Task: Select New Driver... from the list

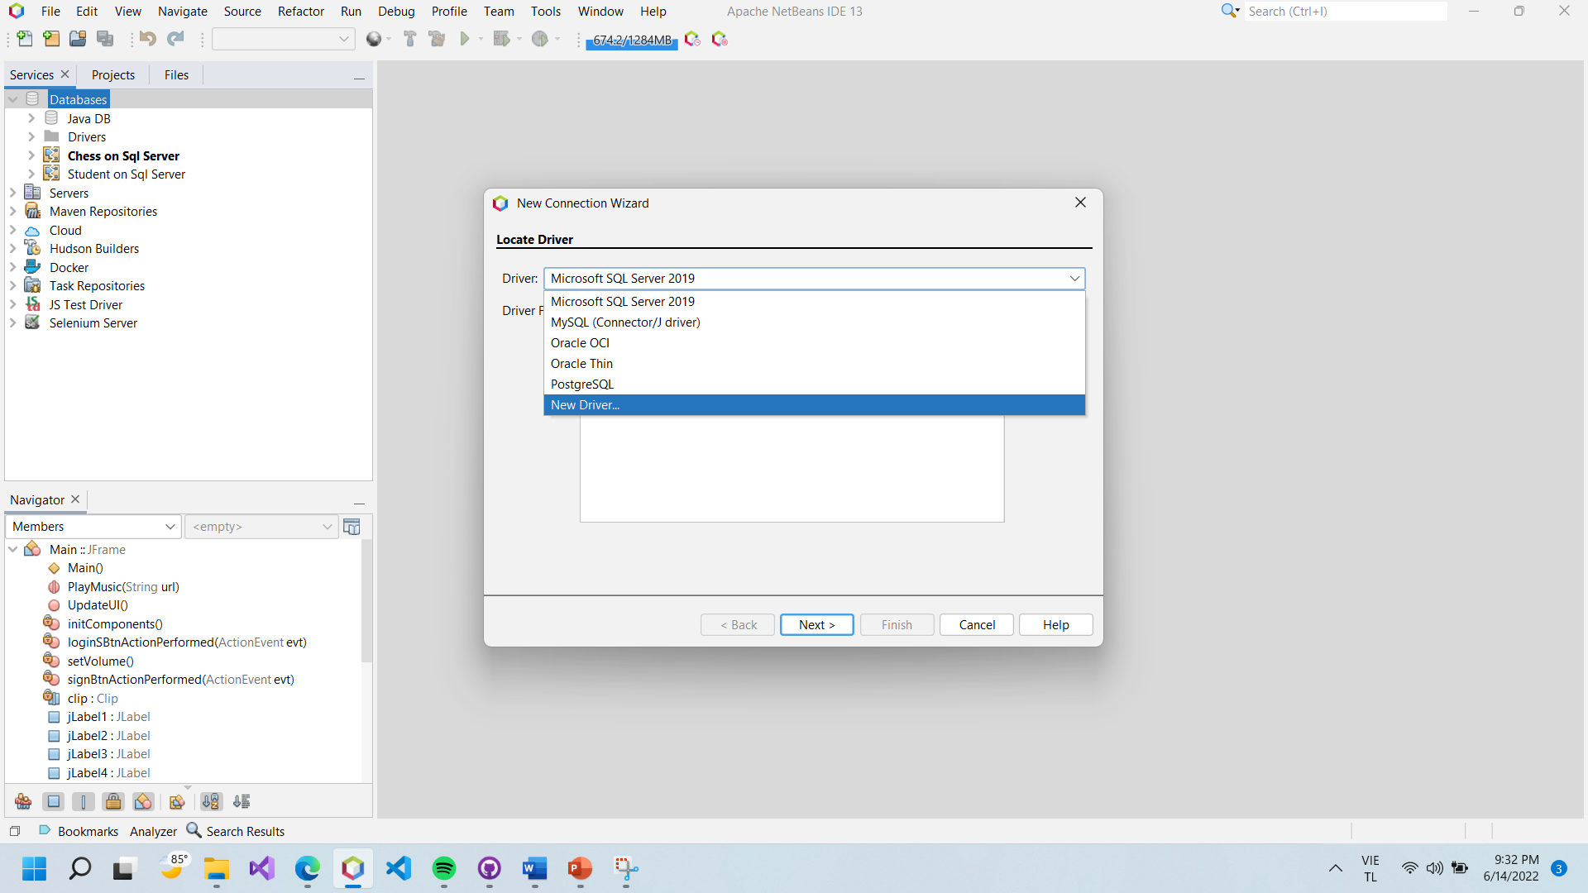Action: coord(814,405)
